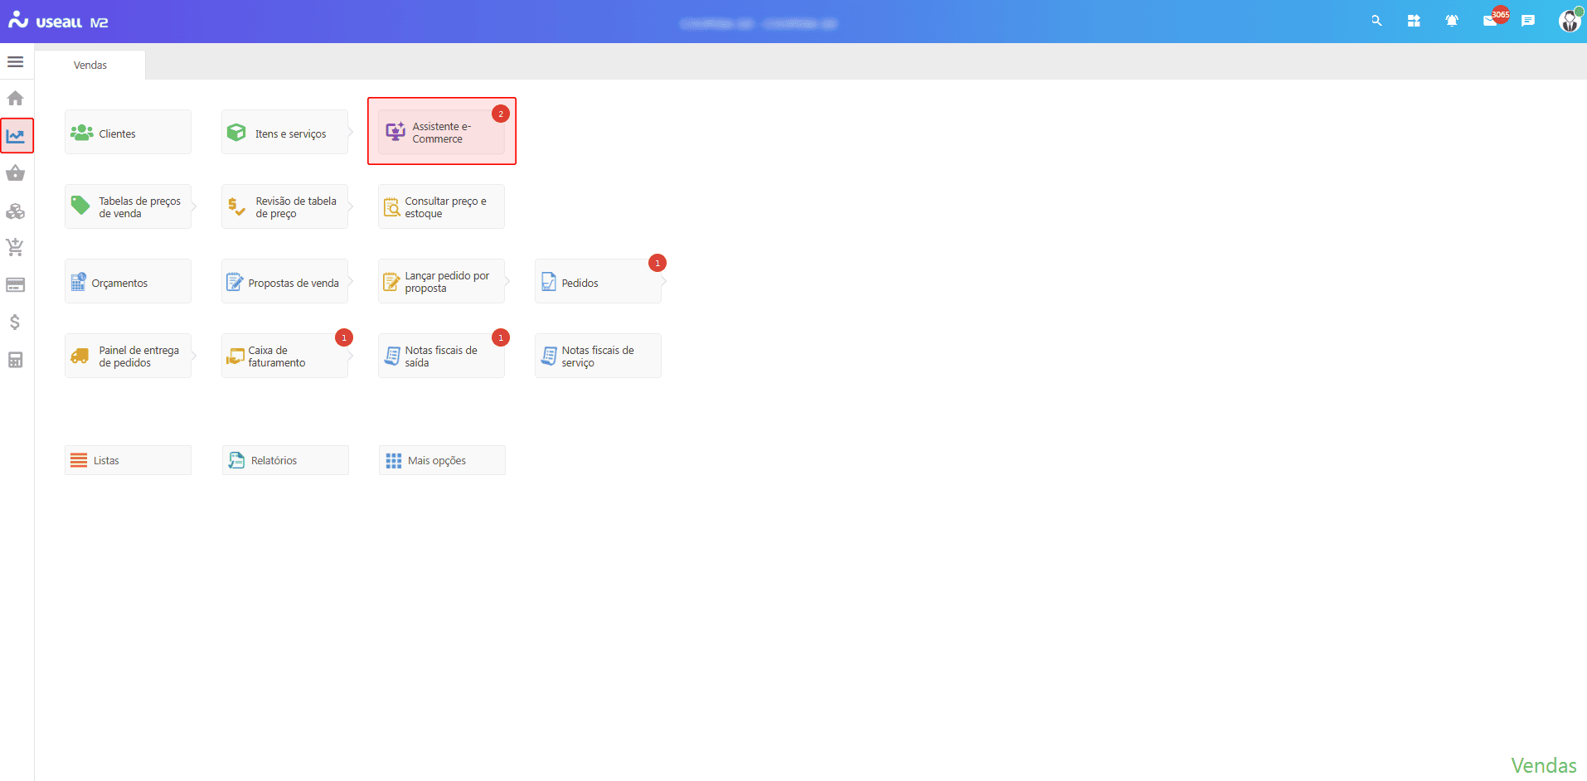Open the Pedidos tile

pyautogui.click(x=598, y=282)
